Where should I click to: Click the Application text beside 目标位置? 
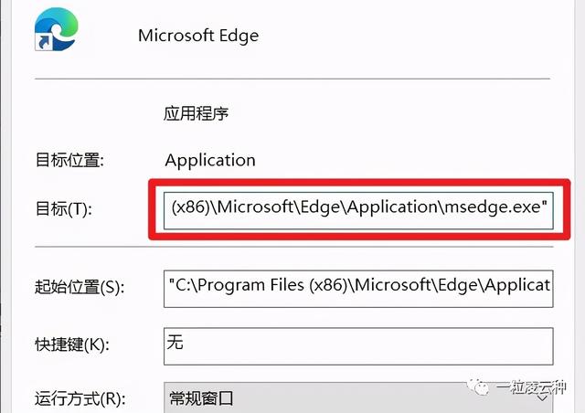point(210,160)
